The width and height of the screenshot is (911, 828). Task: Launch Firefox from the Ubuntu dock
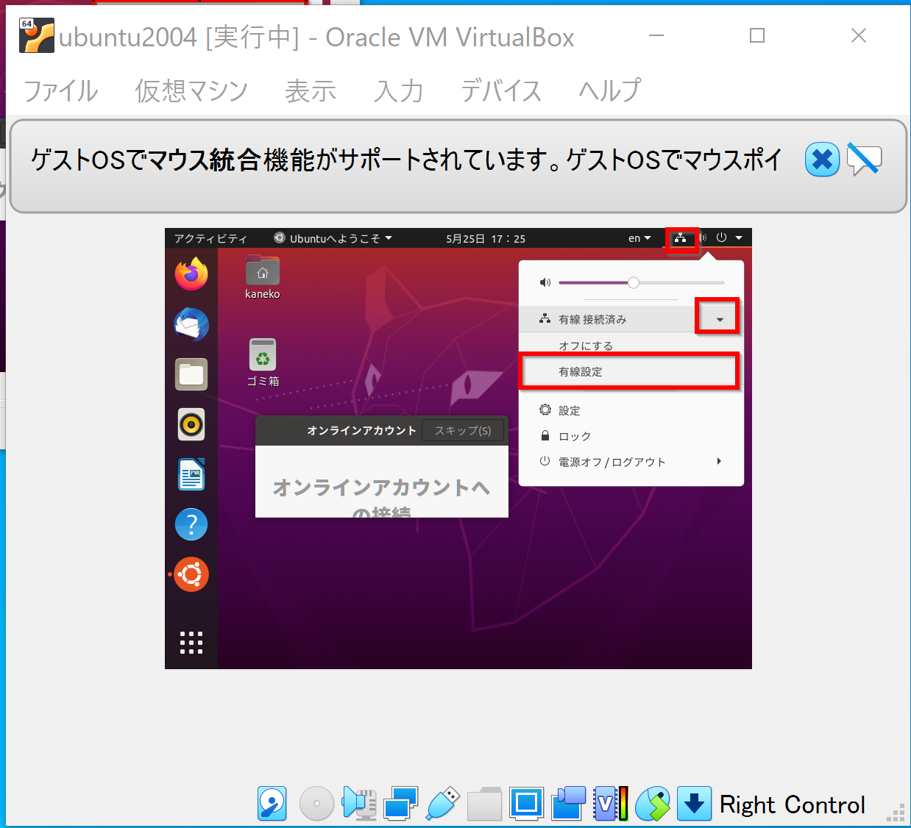coord(191,274)
